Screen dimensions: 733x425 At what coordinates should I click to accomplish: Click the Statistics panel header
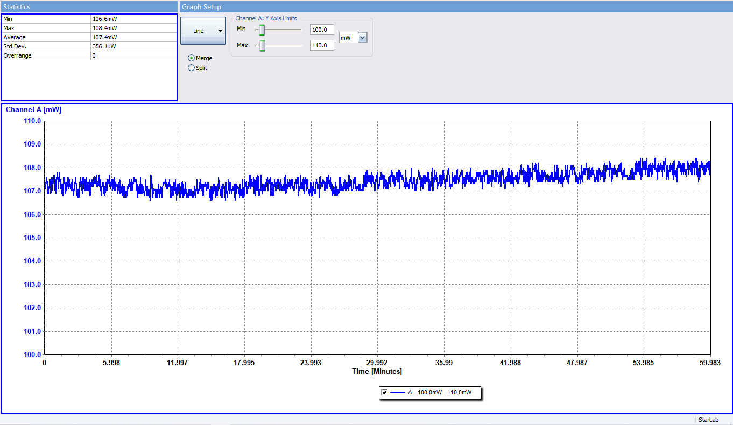click(x=89, y=6)
